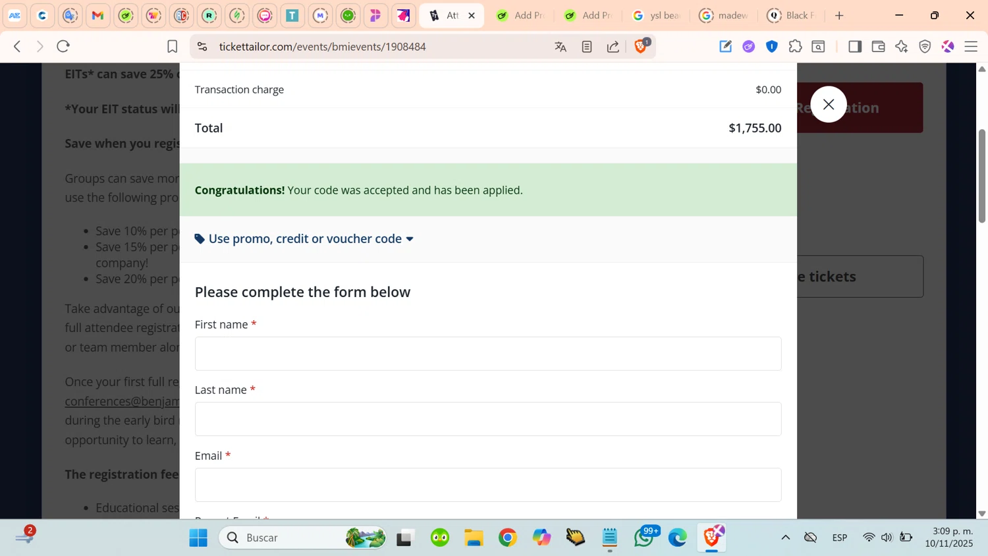Click the ESP language indicator
The image size is (988, 556).
click(840, 538)
